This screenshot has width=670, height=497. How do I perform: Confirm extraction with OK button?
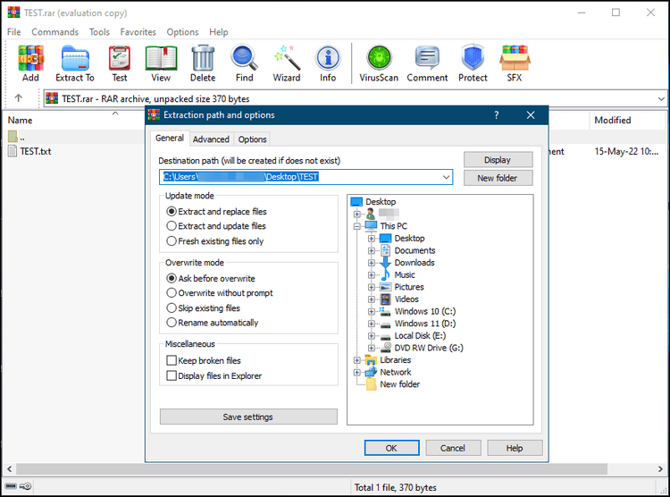tap(391, 448)
